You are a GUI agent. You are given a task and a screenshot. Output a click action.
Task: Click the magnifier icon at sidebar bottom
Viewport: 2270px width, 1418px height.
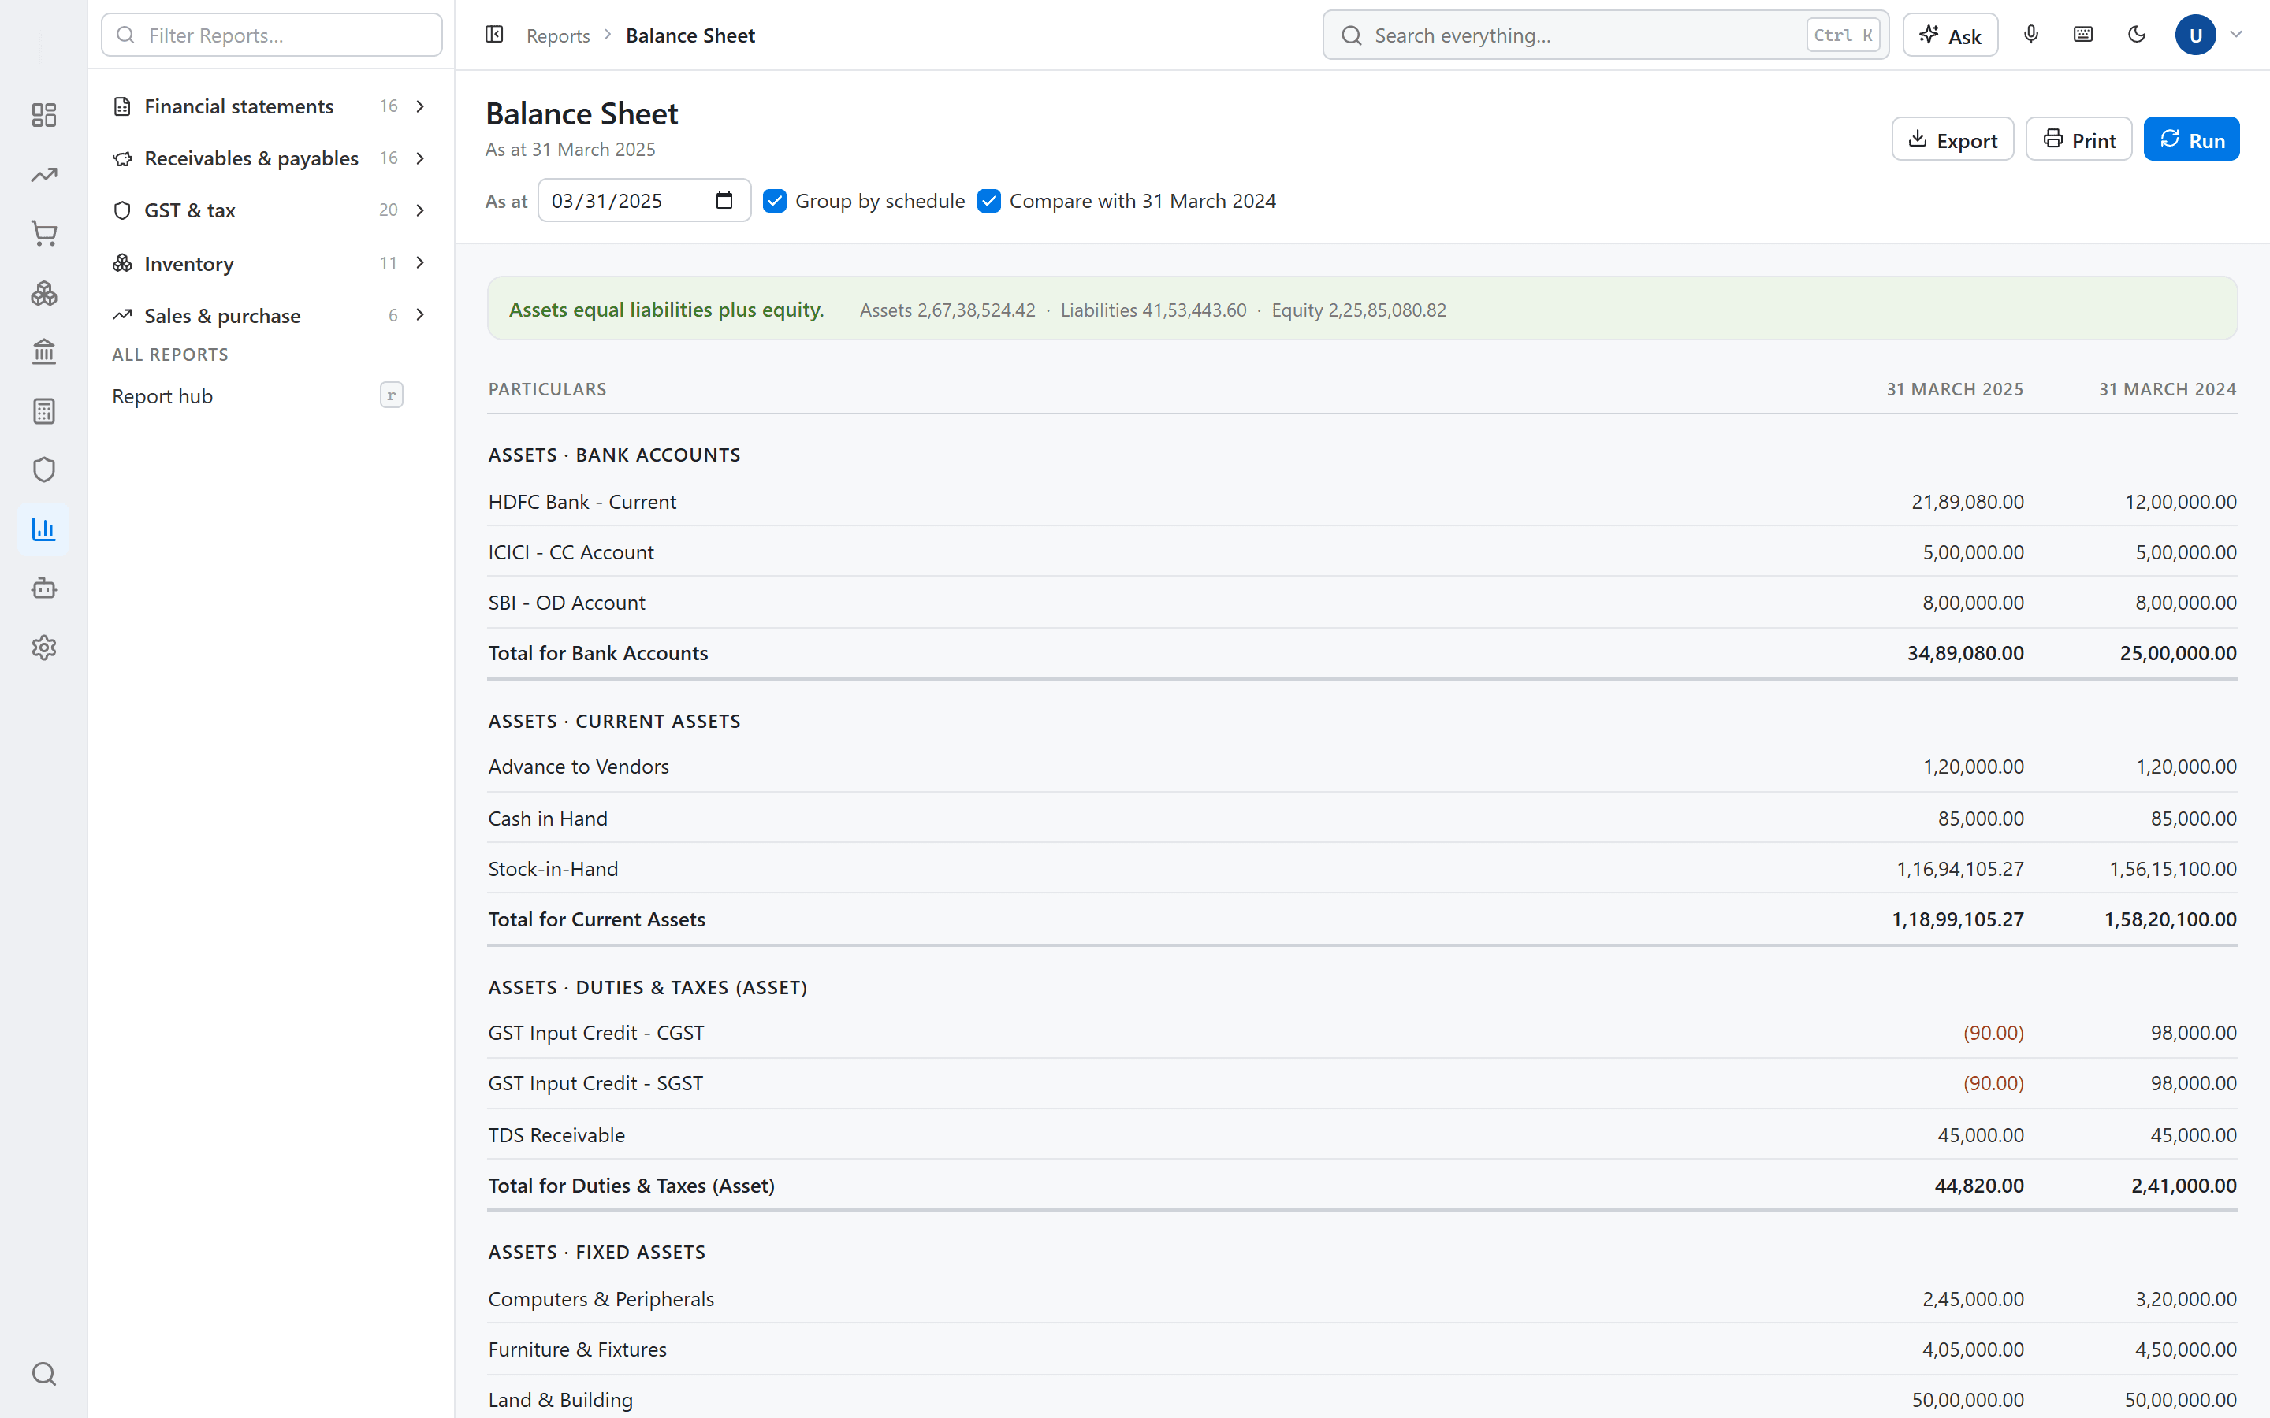click(x=44, y=1374)
